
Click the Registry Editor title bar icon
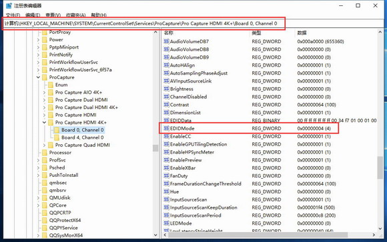coord(9,5)
